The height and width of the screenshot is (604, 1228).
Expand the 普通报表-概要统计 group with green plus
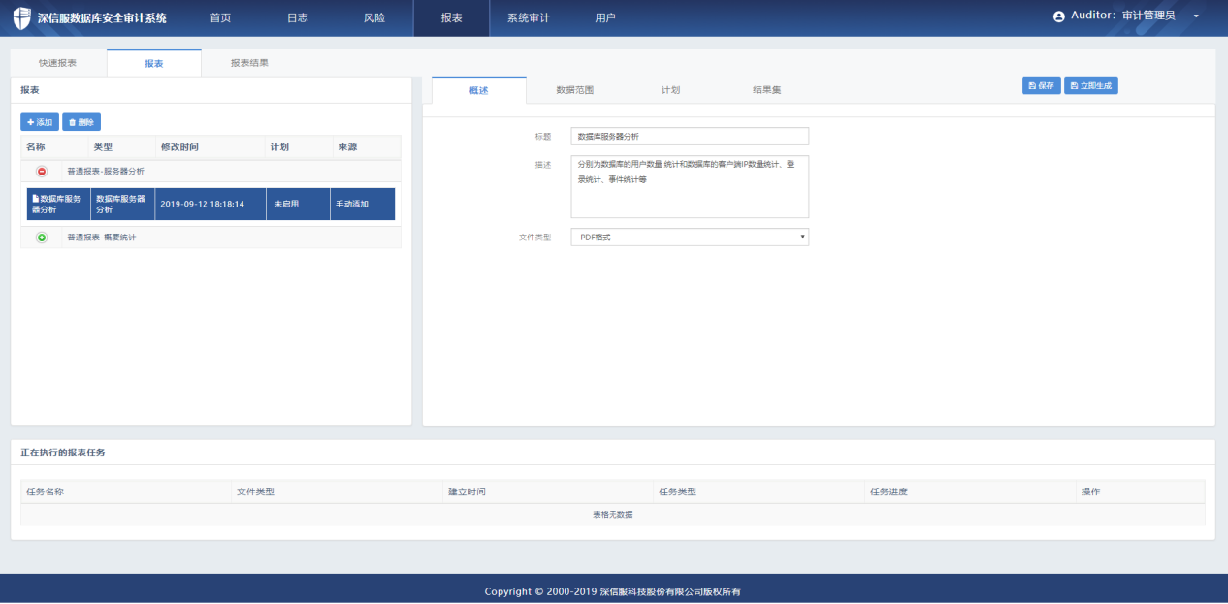[x=42, y=237]
